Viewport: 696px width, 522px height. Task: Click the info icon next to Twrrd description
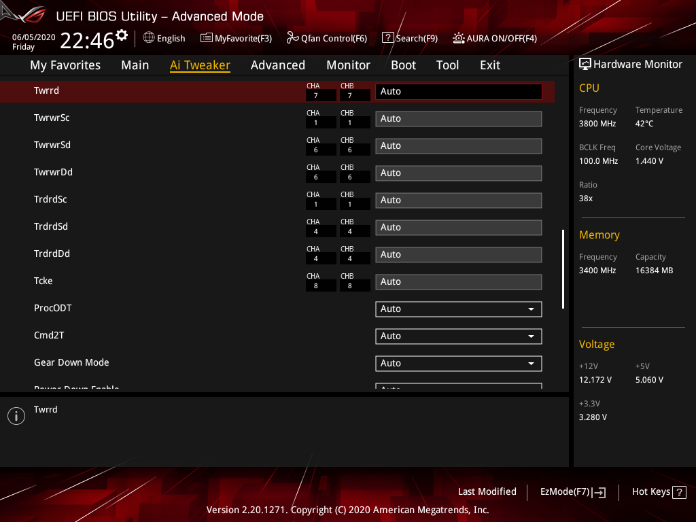coord(16,416)
